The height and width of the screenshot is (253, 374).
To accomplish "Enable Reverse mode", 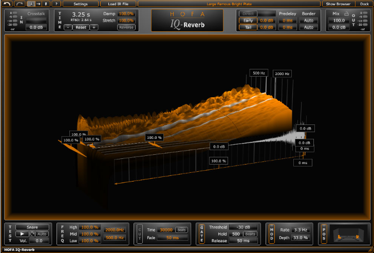I will tap(126, 27).
